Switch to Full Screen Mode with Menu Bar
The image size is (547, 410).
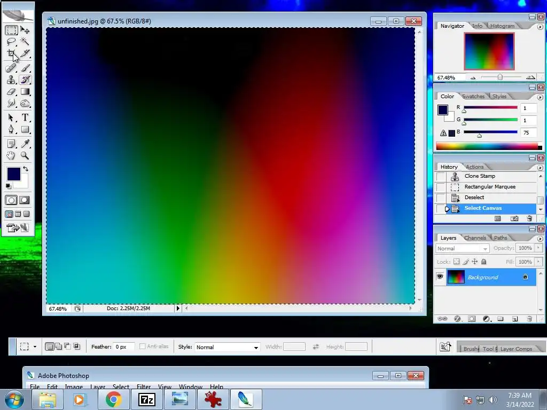click(x=18, y=214)
